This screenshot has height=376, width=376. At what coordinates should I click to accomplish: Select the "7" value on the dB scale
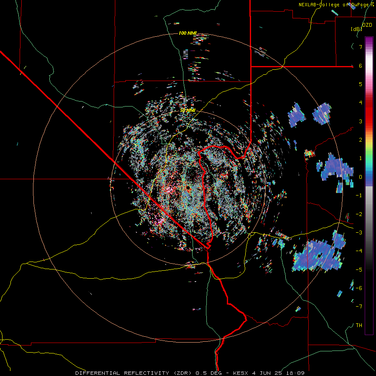361,47
